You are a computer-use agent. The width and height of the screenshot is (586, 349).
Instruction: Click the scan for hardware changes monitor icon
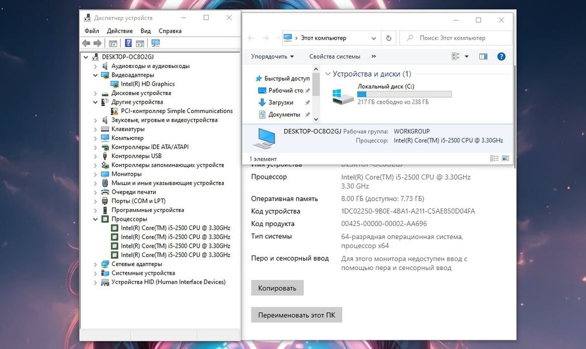pos(155,43)
